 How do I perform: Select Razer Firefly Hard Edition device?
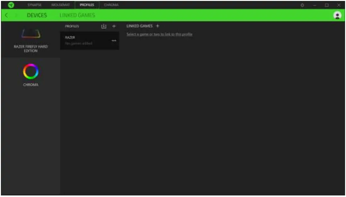(x=31, y=40)
